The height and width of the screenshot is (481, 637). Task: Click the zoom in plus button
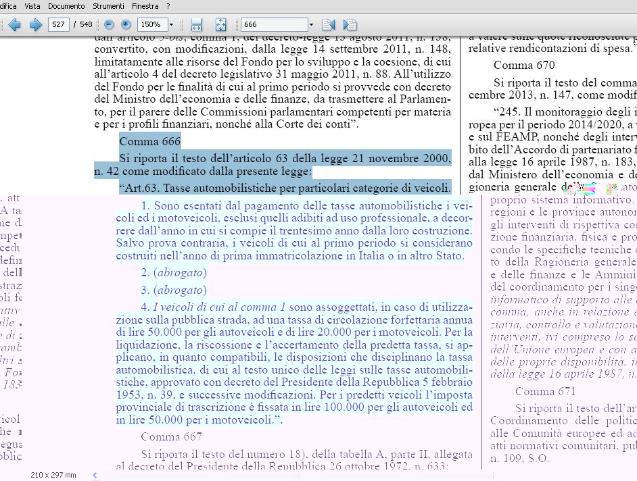(126, 24)
